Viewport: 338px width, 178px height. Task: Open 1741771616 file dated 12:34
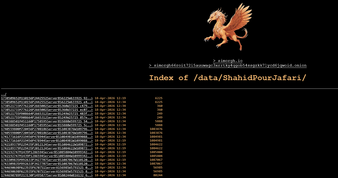pos(47,137)
